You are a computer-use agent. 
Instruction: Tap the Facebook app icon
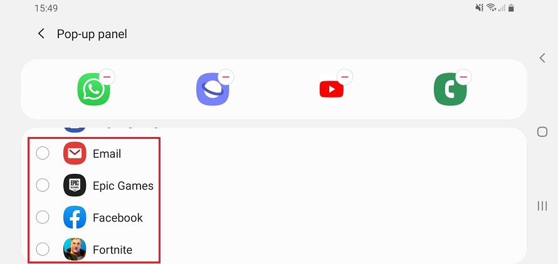click(75, 217)
